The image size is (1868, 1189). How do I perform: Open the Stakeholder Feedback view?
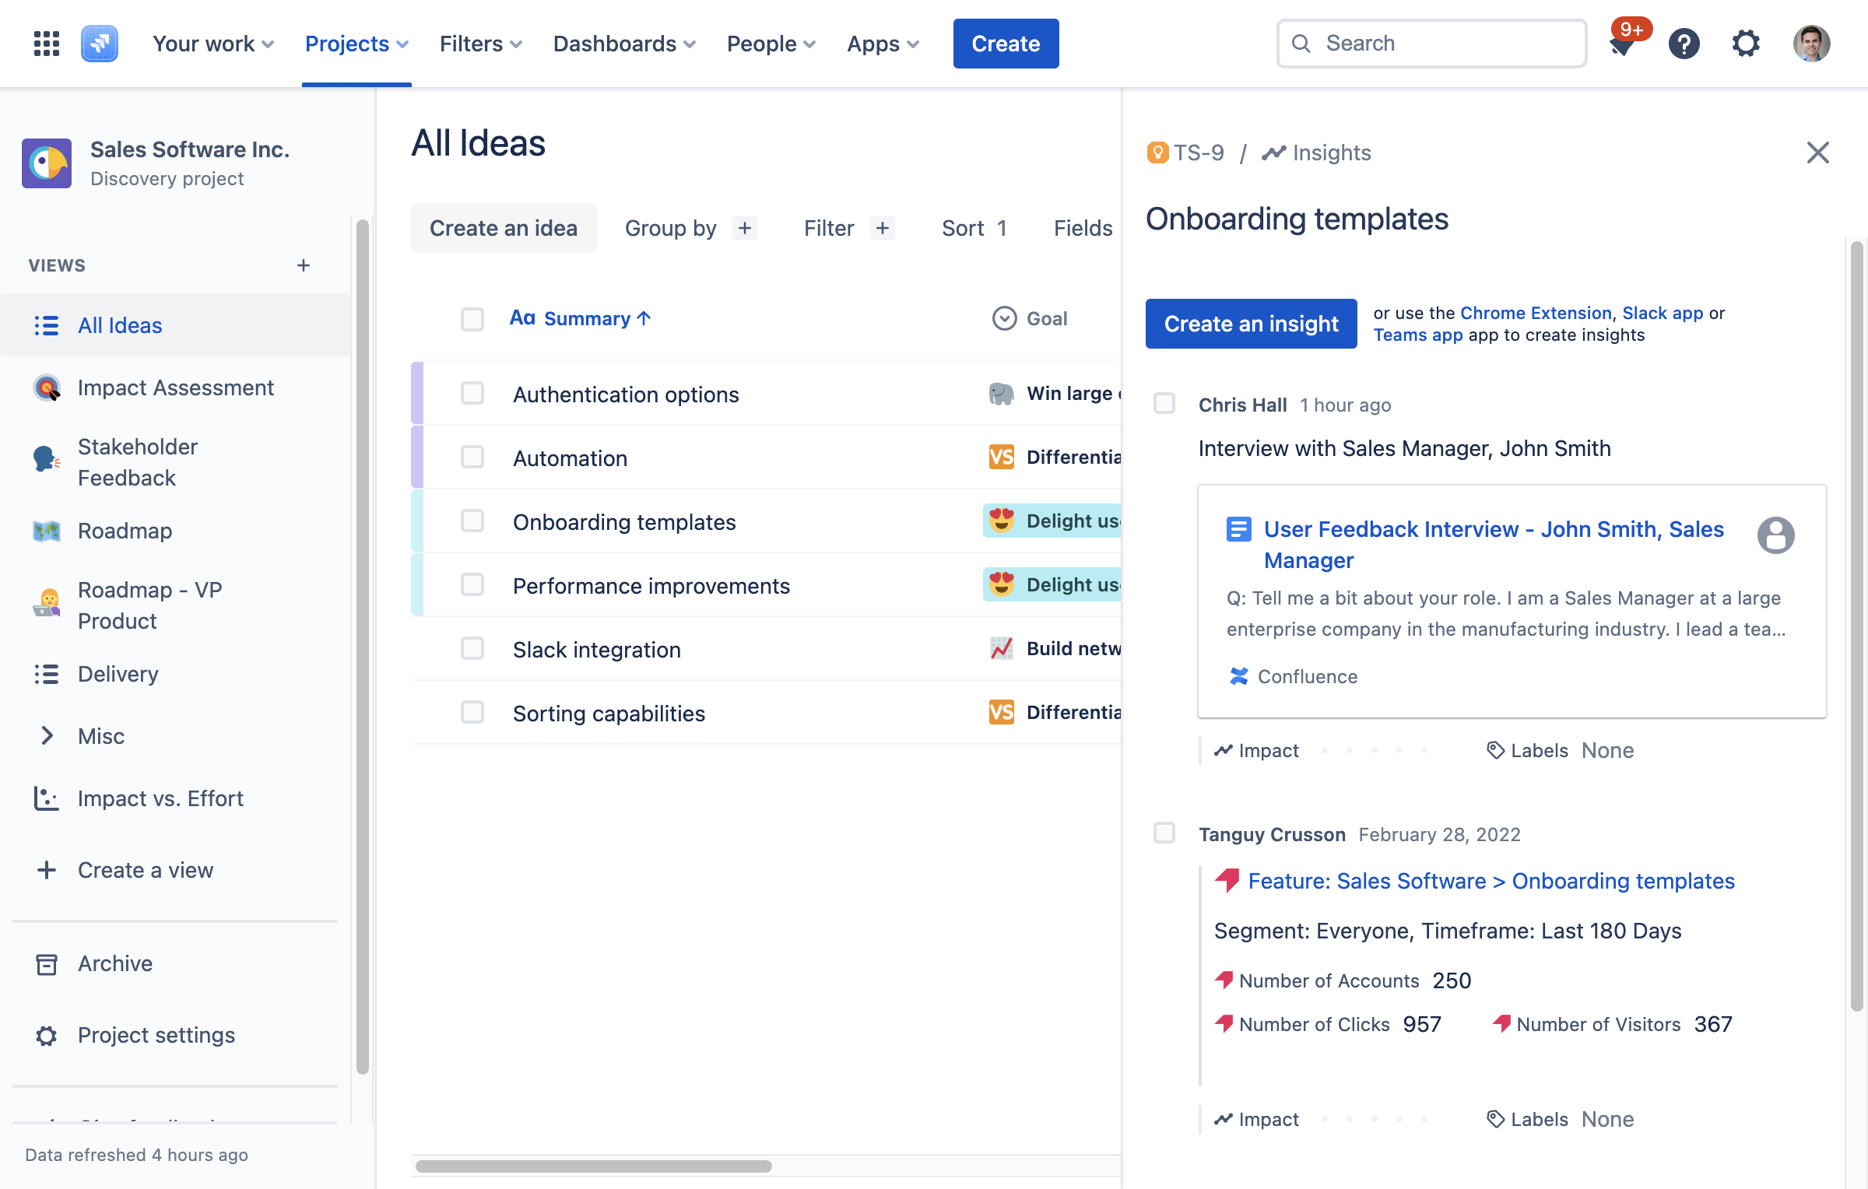(176, 462)
